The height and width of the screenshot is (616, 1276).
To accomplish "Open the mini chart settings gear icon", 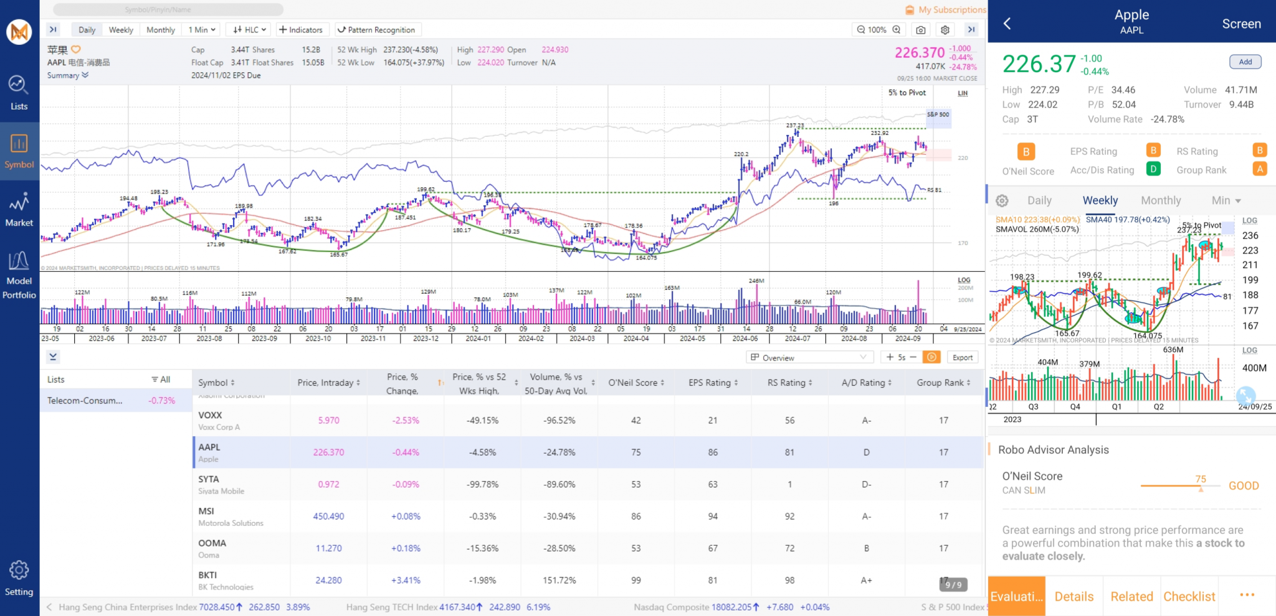I will (x=1002, y=201).
